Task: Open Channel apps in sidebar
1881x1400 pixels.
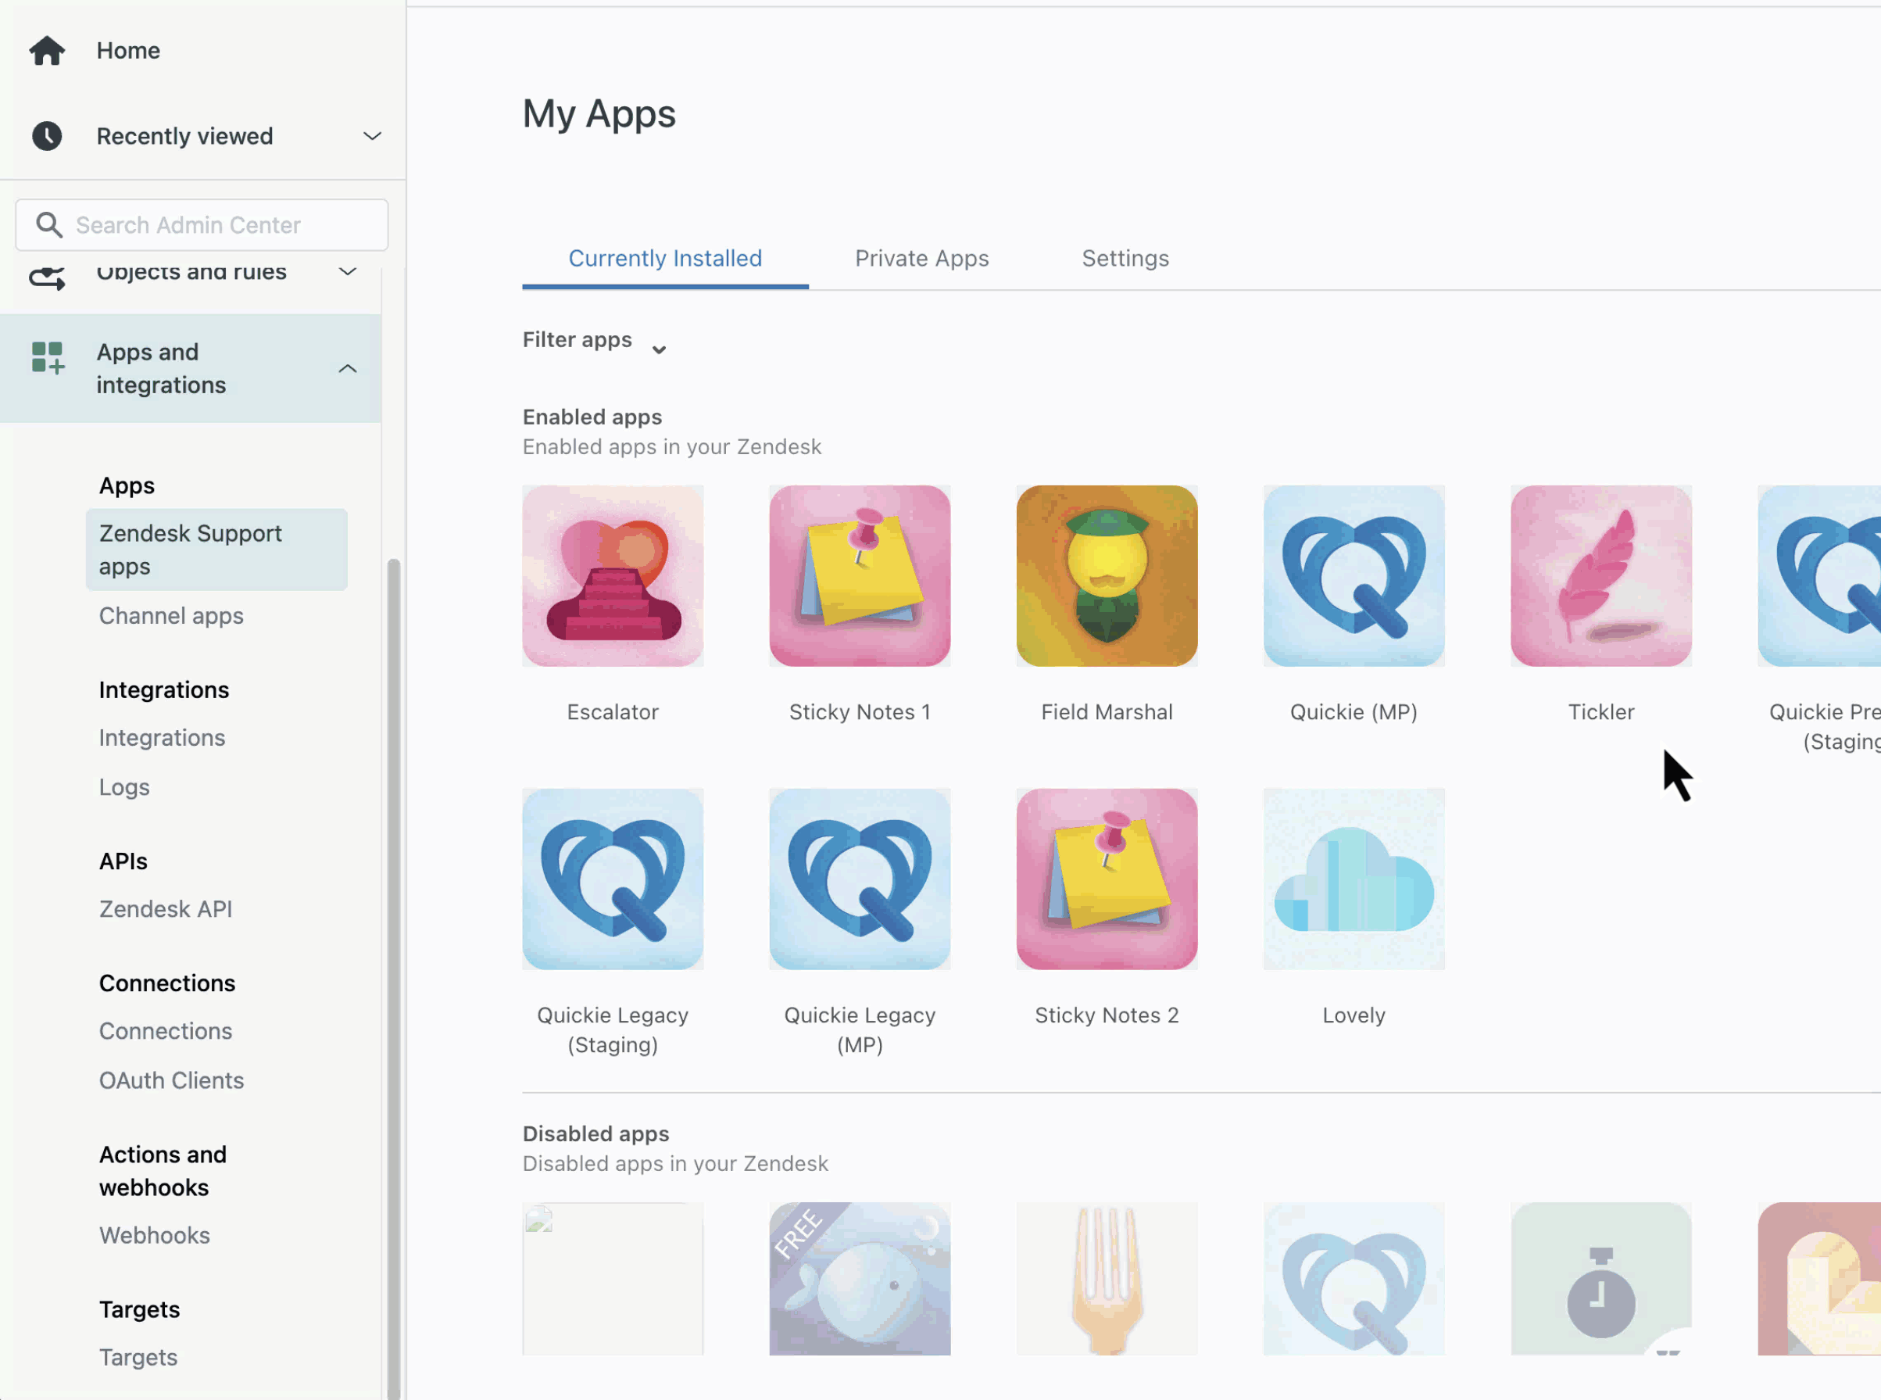Action: (x=171, y=616)
